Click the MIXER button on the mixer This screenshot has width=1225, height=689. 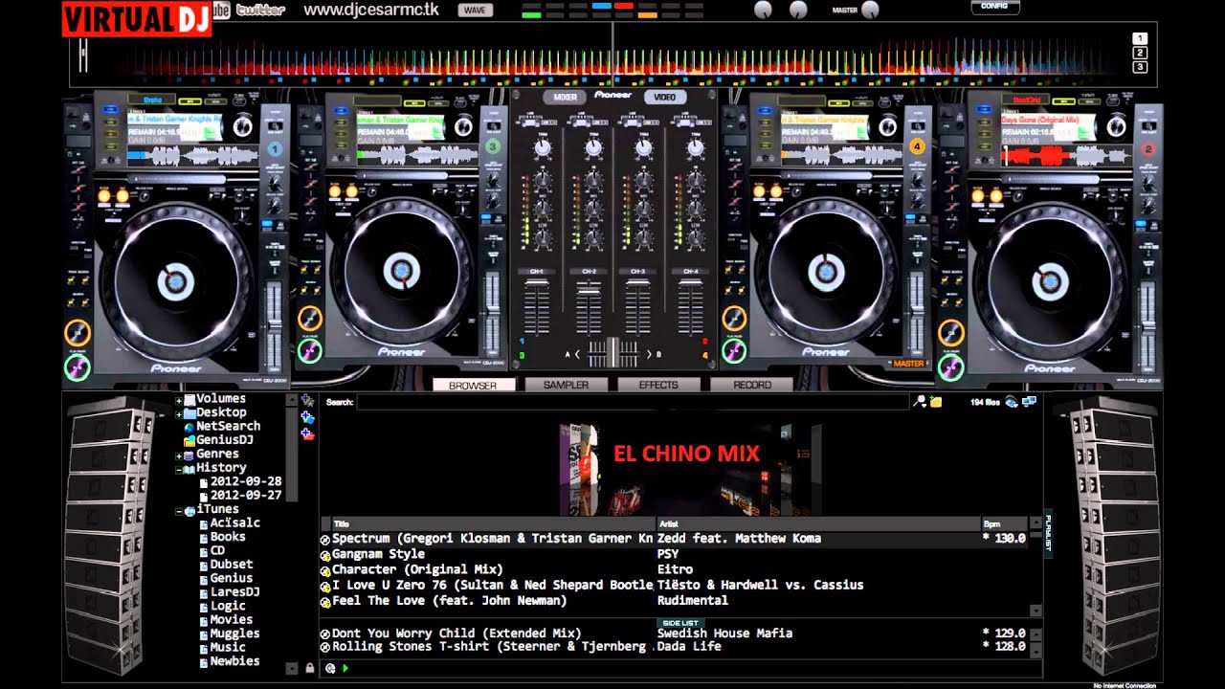565,98
